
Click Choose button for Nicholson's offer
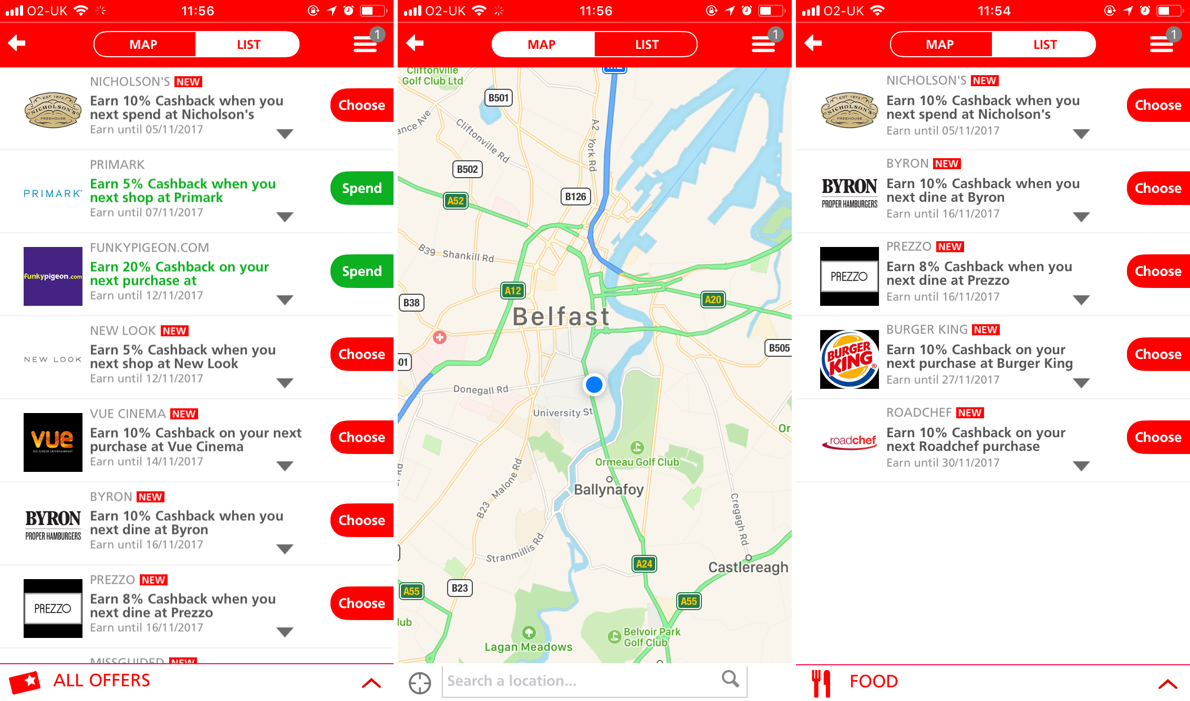tap(361, 105)
